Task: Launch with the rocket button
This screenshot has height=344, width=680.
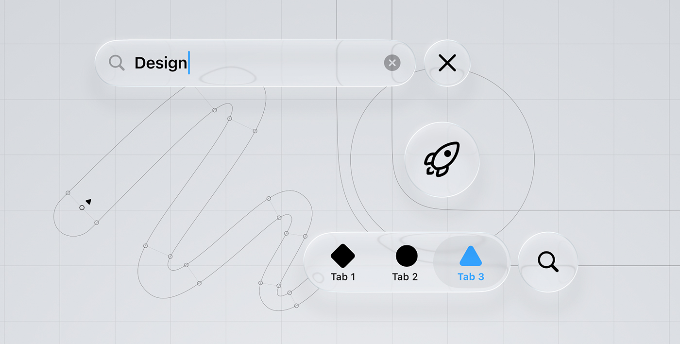Action: coord(442,159)
